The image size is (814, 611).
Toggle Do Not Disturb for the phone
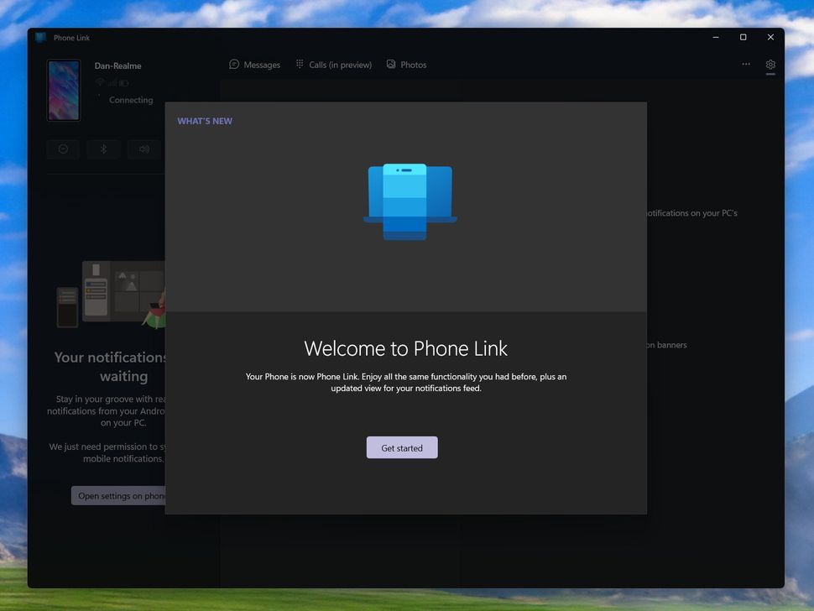tap(63, 149)
